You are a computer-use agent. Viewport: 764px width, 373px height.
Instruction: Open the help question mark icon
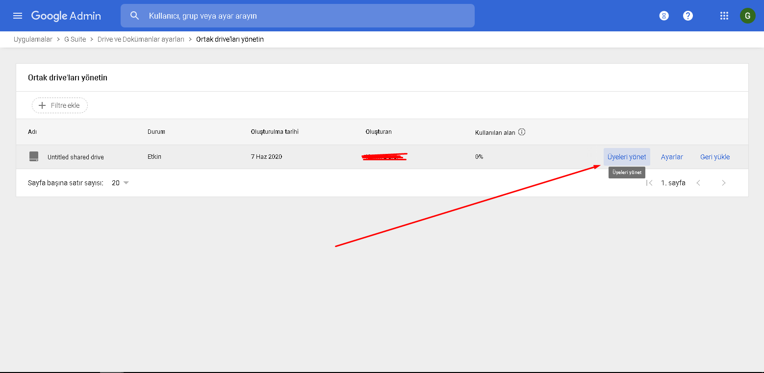click(688, 16)
